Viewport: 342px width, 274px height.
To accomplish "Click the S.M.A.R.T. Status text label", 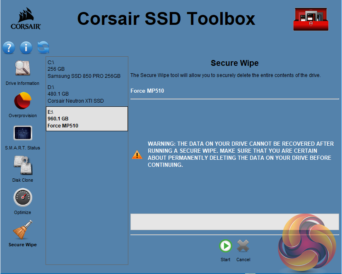I will point(23,148).
